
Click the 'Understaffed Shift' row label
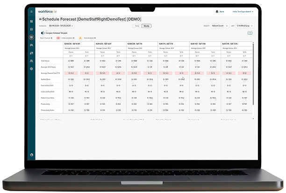(x=47, y=92)
